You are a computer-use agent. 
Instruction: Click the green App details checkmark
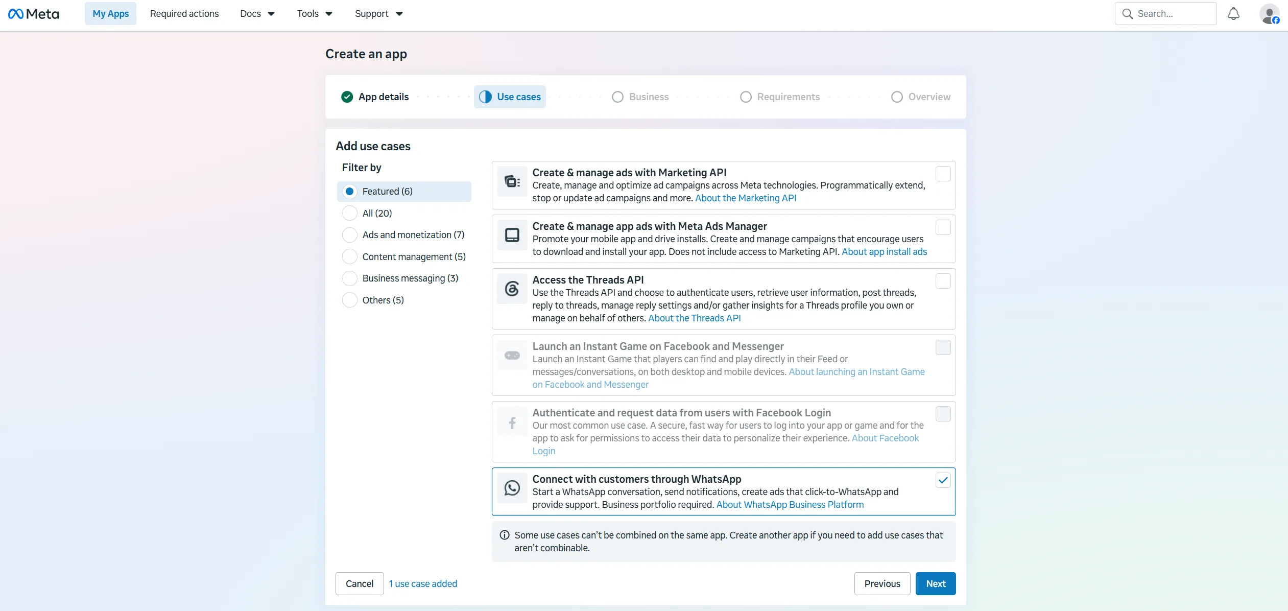347,97
